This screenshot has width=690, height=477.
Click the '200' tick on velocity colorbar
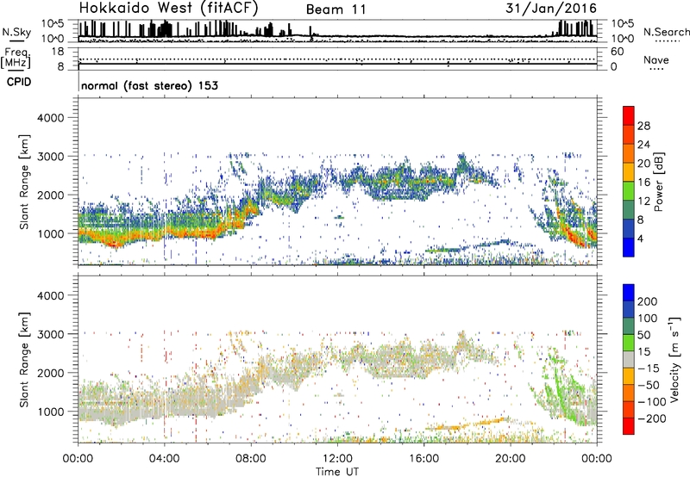click(648, 301)
